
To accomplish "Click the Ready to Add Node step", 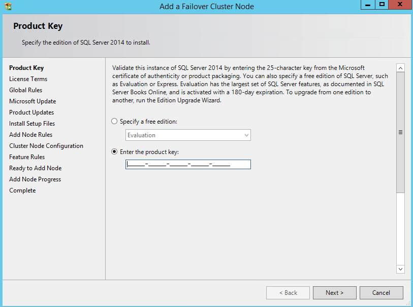I will 35,168.
